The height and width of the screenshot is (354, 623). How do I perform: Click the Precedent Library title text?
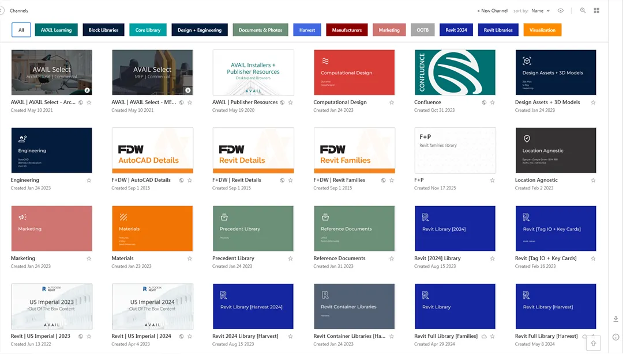coord(233,258)
